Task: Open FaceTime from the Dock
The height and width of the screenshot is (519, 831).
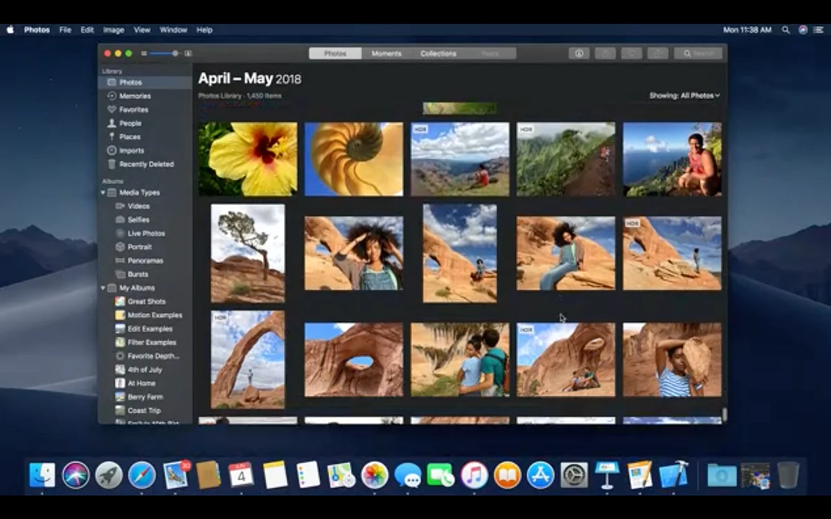Action: [x=441, y=475]
